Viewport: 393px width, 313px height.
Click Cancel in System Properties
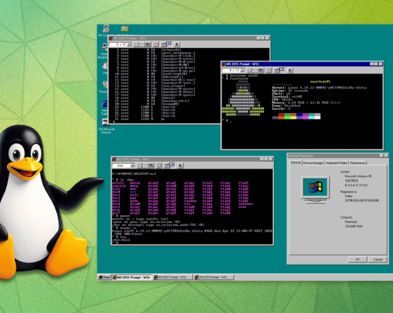[x=378, y=260]
